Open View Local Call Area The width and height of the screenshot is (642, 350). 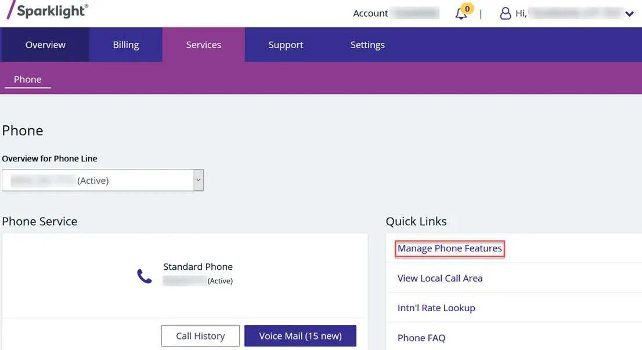point(440,278)
